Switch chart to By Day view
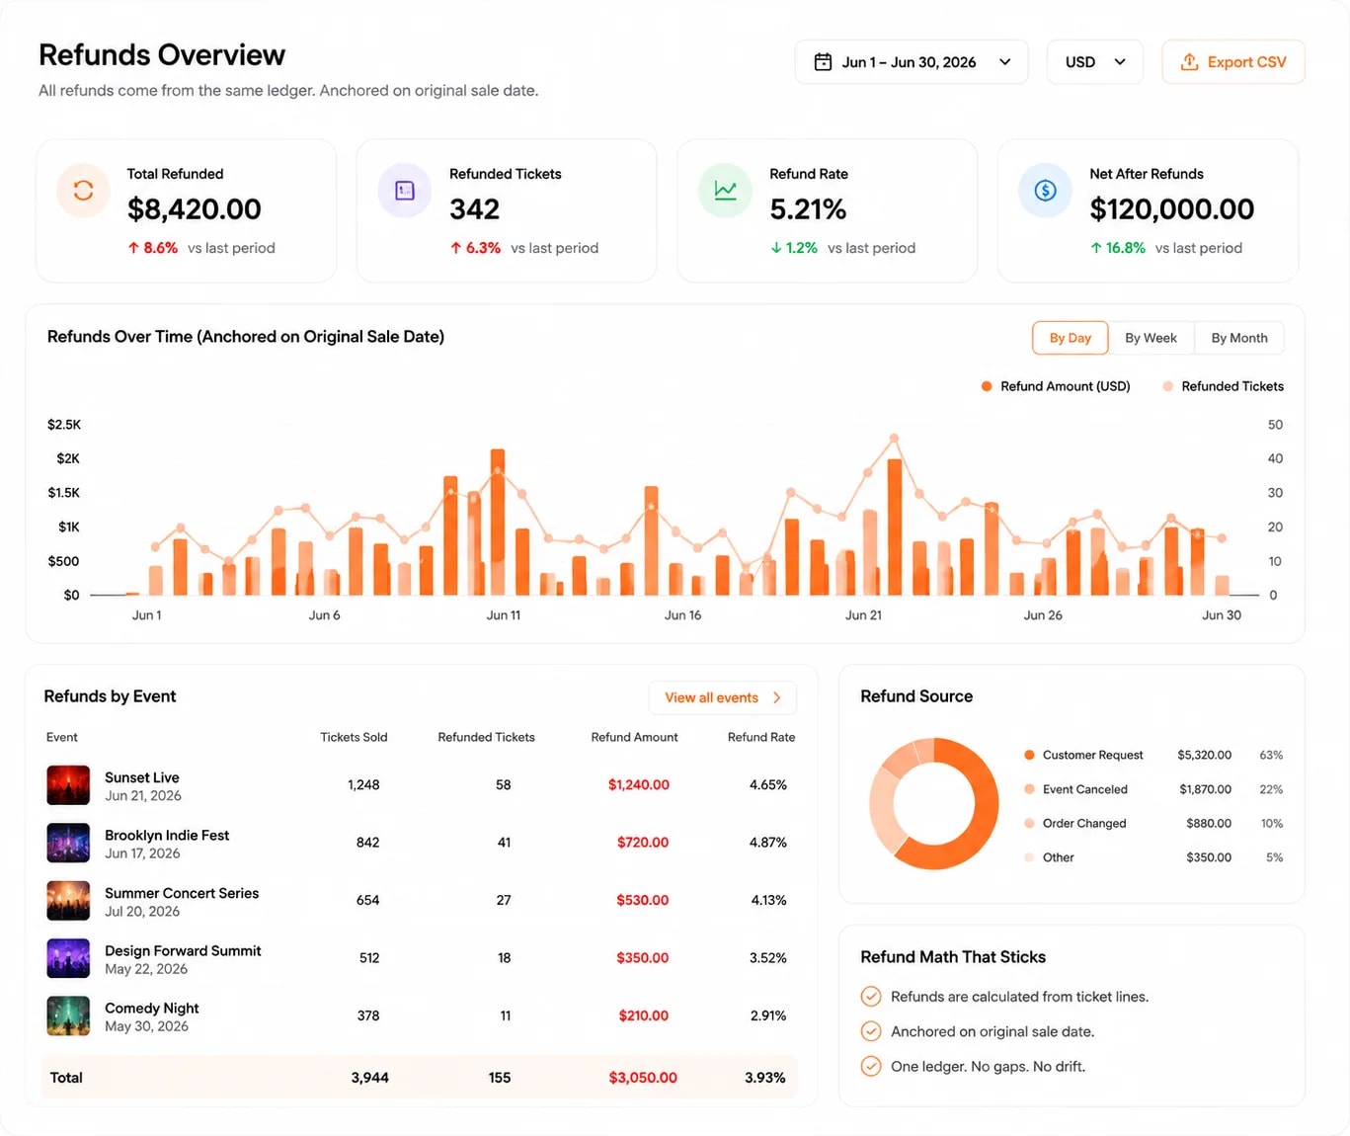The image size is (1350, 1136). point(1071,338)
